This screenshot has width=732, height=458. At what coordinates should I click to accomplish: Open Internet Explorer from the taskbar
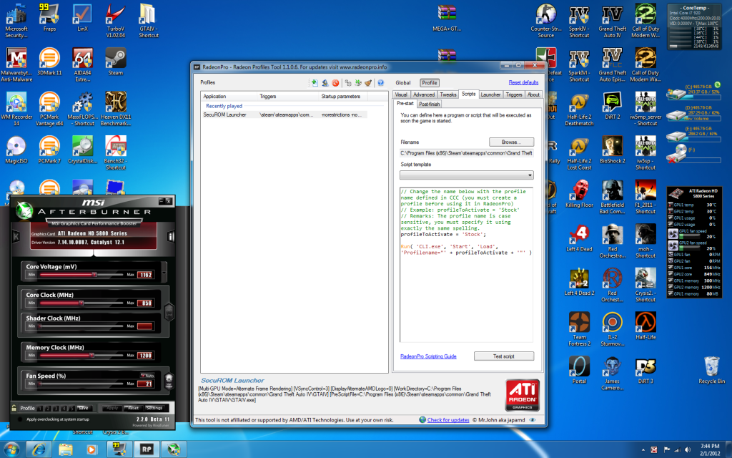point(39,449)
